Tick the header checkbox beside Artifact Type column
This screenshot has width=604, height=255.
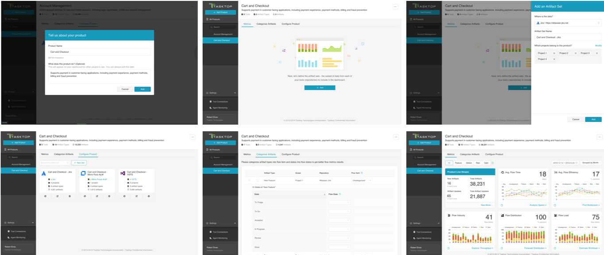coord(258,173)
